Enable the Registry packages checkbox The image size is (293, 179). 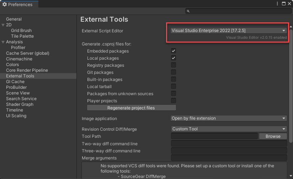click(x=174, y=65)
